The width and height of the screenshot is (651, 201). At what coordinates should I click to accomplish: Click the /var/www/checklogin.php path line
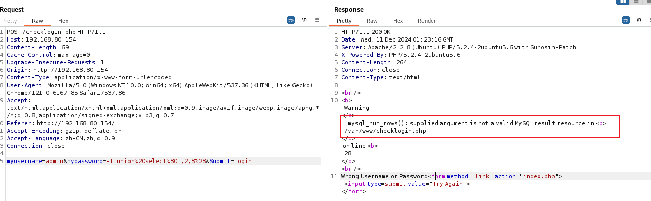[385, 131]
